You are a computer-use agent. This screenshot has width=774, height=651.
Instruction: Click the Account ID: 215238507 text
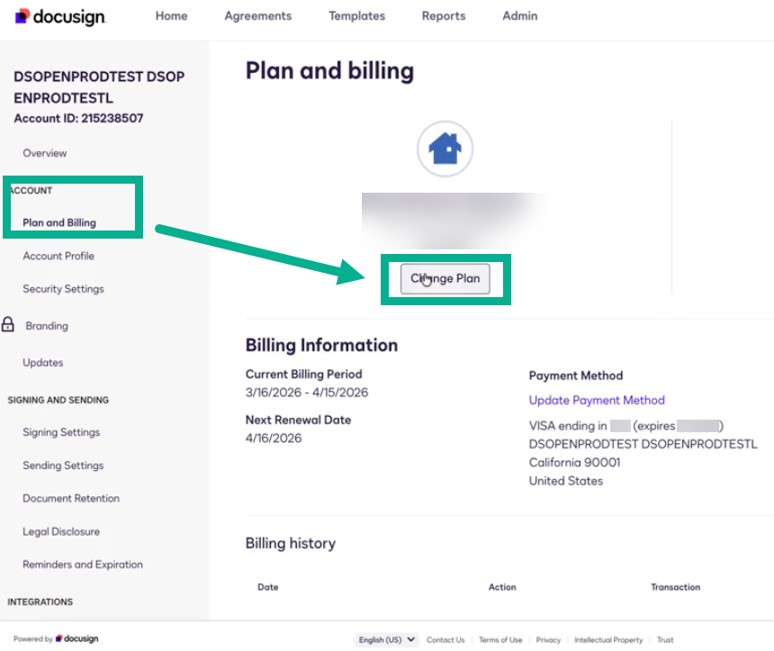click(x=78, y=119)
